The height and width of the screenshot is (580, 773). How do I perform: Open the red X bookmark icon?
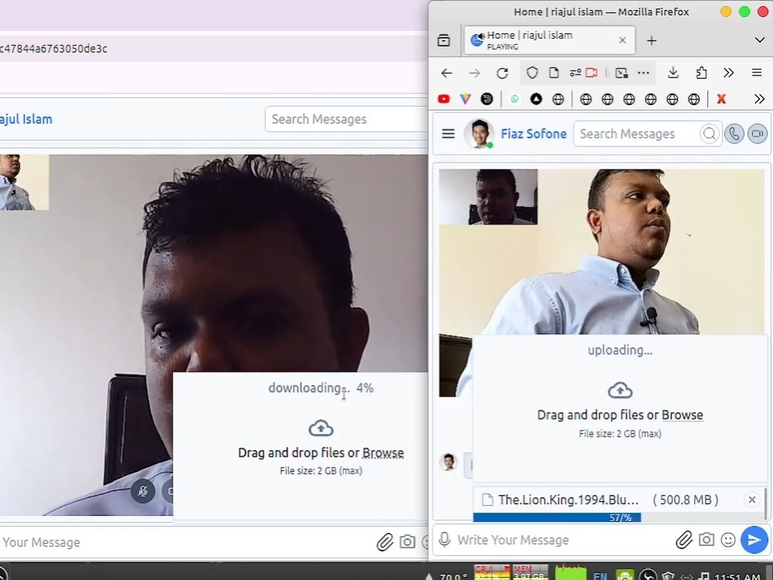721,99
